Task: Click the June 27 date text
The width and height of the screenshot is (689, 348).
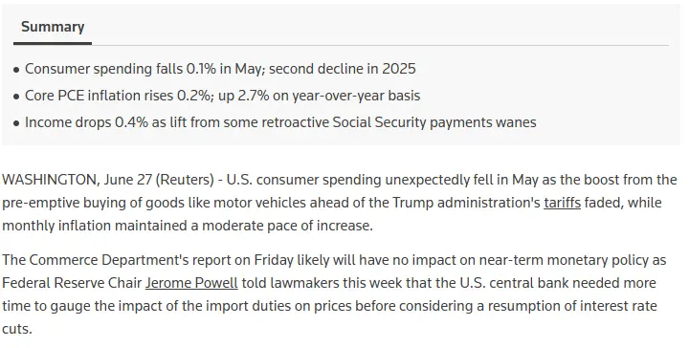Action: tap(128, 180)
